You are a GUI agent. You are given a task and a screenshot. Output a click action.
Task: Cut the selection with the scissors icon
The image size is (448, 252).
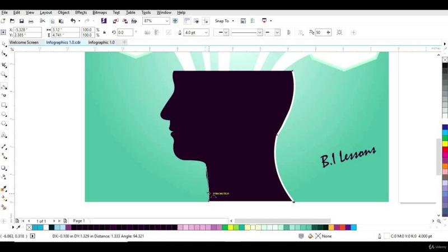point(43,21)
